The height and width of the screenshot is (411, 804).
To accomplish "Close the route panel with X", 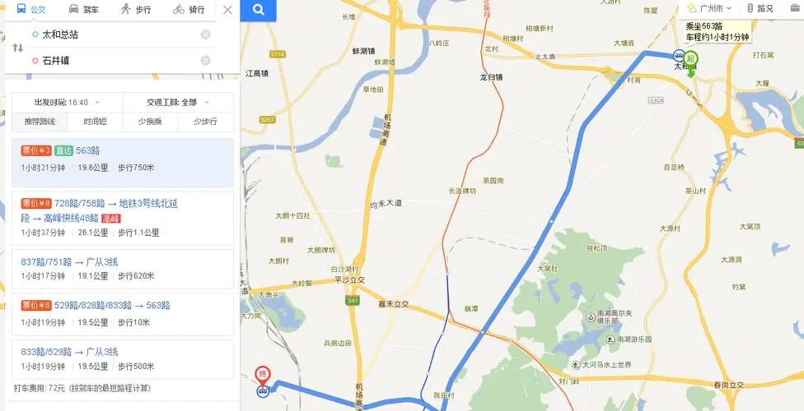I will pos(227,10).
